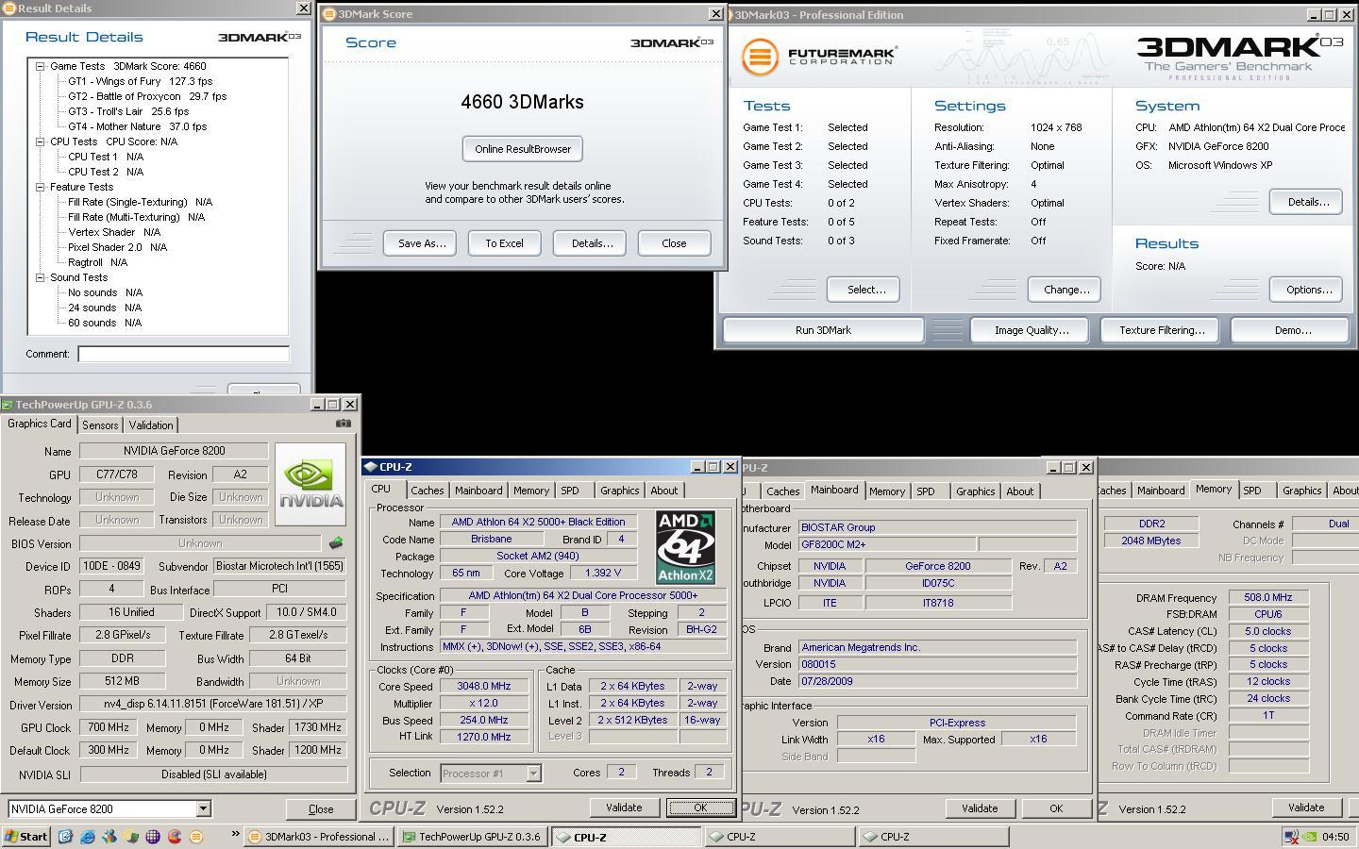Click the 508.0 MHz DRAM Frequency value
The width and height of the screenshot is (1359, 849).
(x=1267, y=597)
